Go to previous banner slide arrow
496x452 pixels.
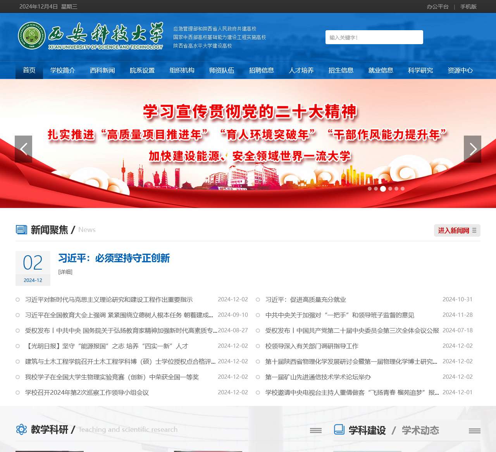coord(23,149)
